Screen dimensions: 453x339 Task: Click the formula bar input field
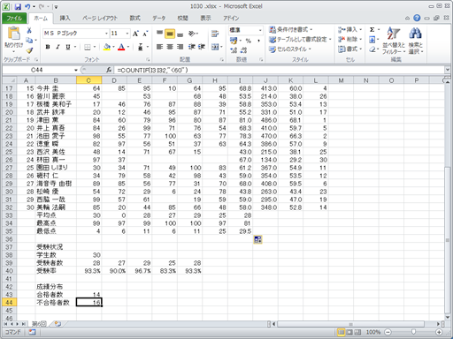tap(279, 70)
